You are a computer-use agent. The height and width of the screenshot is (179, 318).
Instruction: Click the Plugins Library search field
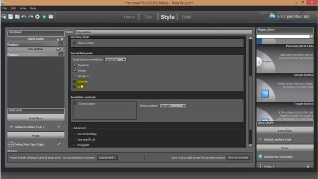[283, 36]
